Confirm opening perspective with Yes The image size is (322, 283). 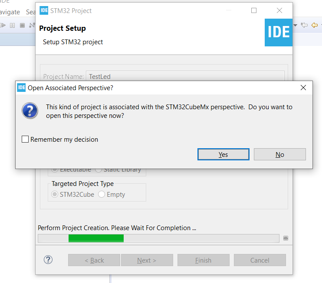(x=223, y=154)
